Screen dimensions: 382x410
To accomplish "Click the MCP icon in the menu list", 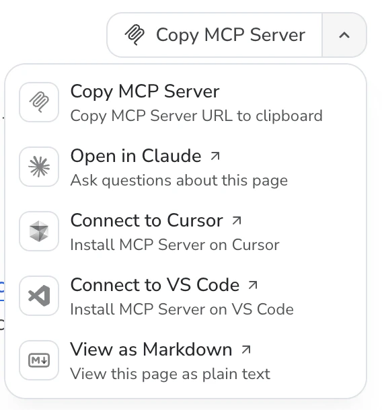I will 39,102.
